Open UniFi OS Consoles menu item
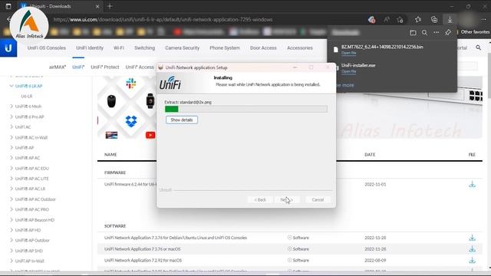The height and width of the screenshot is (276, 491). (x=46, y=48)
